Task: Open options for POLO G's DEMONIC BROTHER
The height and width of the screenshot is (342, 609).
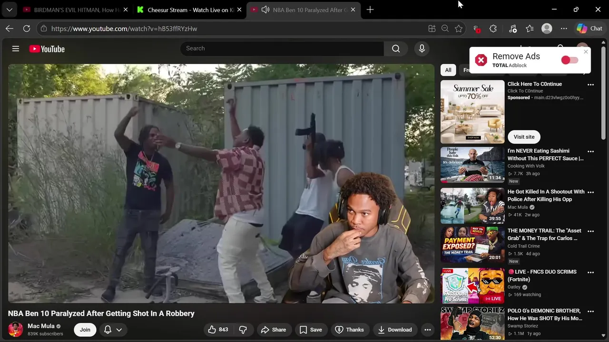Action: pyautogui.click(x=590, y=312)
